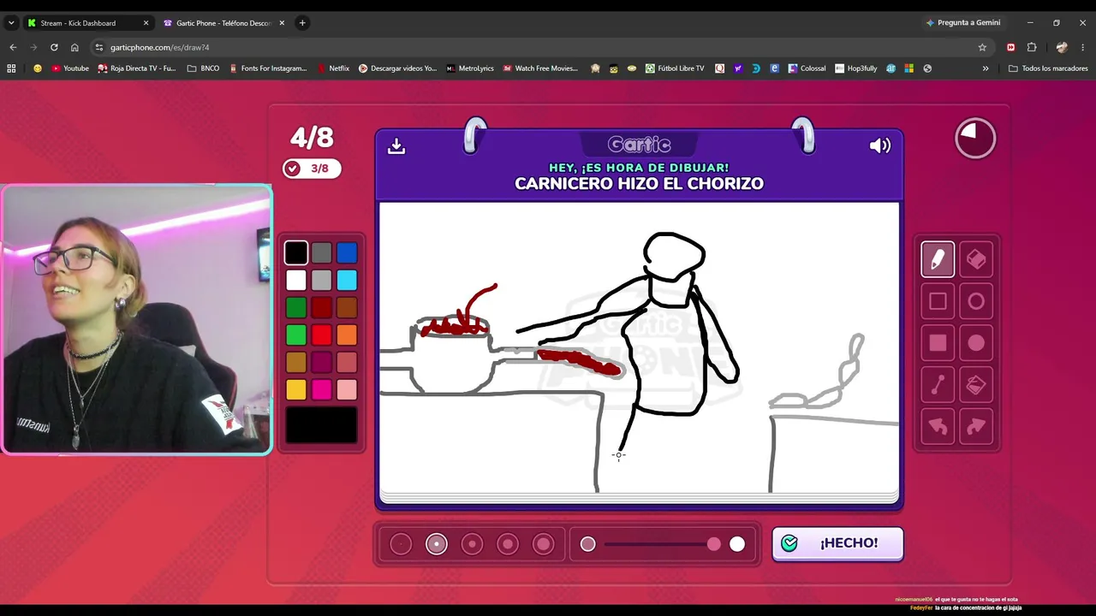The width and height of the screenshot is (1096, 616).
Task: Reload the Gartic Phone page
Action: [x=54, y=47]
